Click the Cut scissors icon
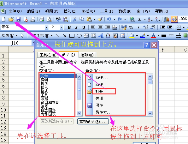 74,19
